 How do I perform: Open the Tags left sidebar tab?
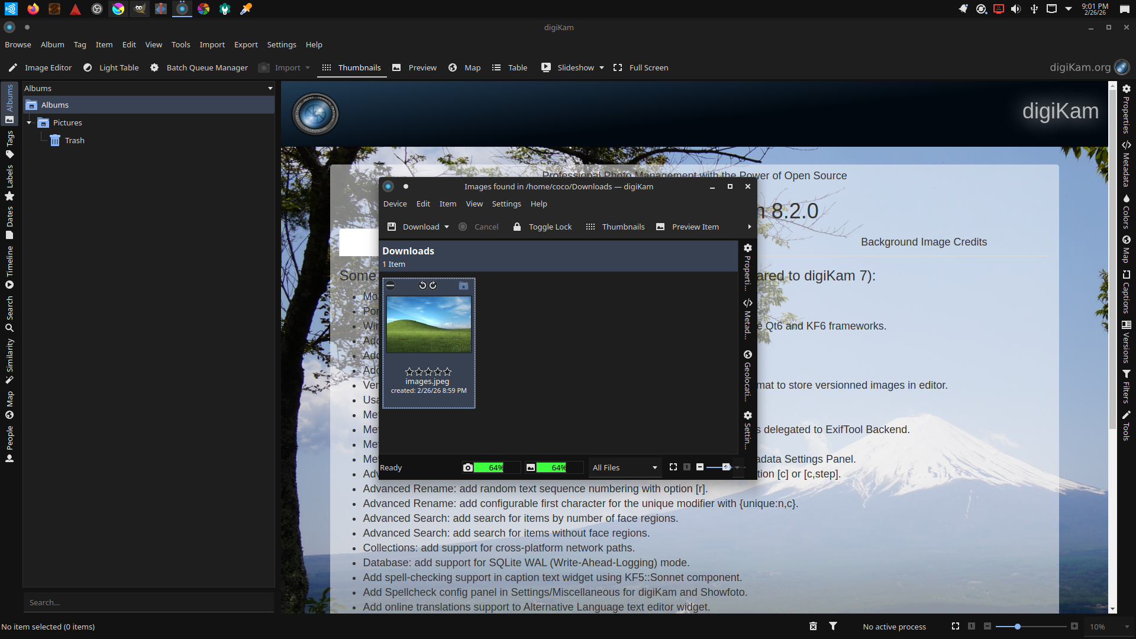tap(9, 144)
